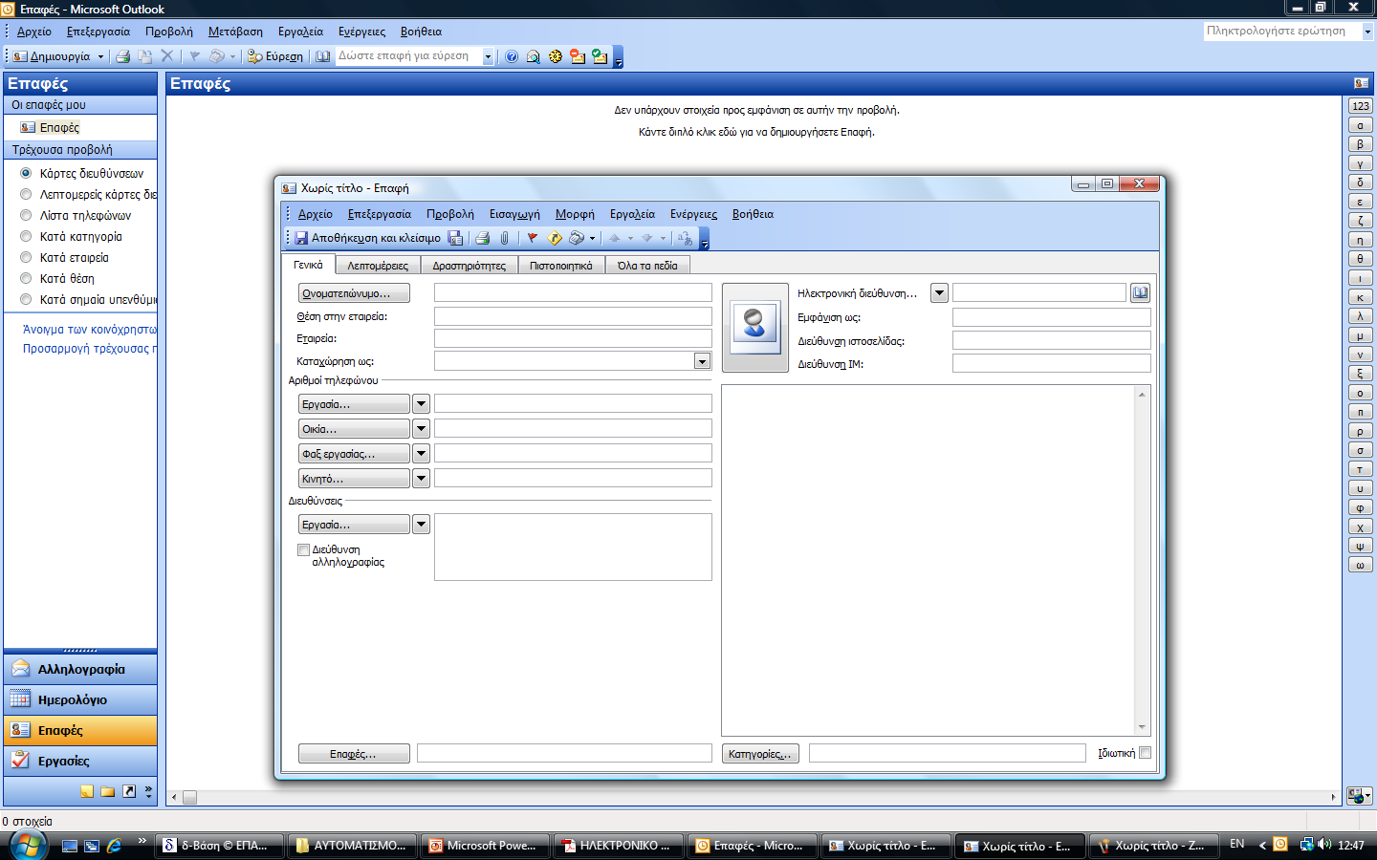
Task: Click Προσαρμογή τρέχουσας προβολής link
Action: (x=90, y=349)
